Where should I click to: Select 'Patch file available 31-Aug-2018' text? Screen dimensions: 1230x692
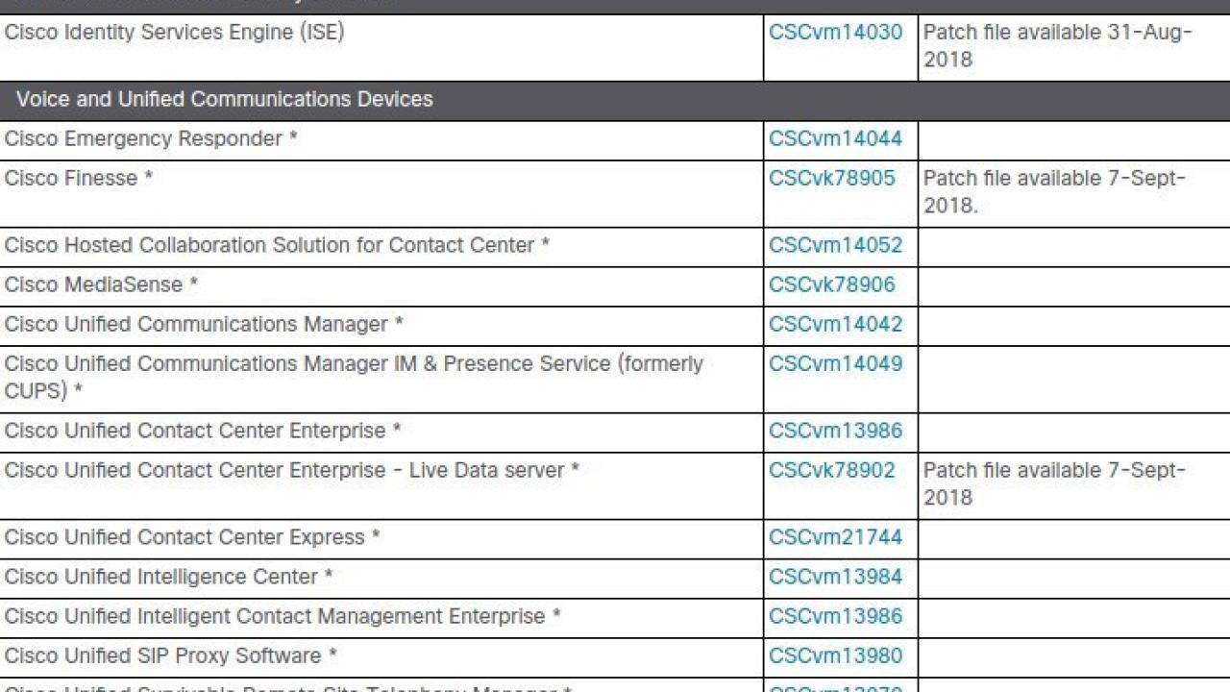coord(1057,45)
